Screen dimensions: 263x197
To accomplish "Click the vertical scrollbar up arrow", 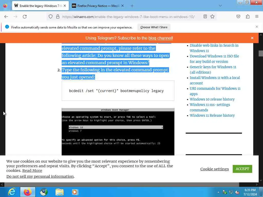I will point(261,35).
